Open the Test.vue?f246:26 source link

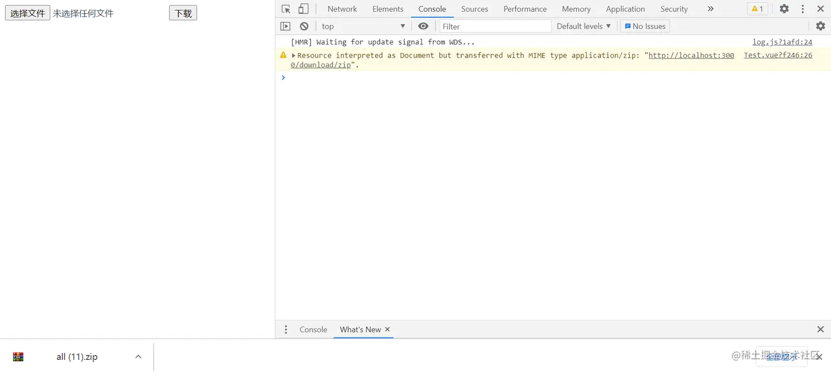pos(778,55)
